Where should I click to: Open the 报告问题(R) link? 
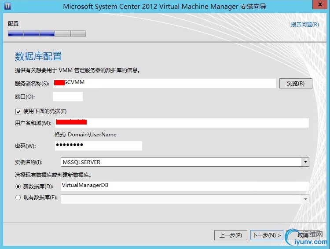click(305, 24)
